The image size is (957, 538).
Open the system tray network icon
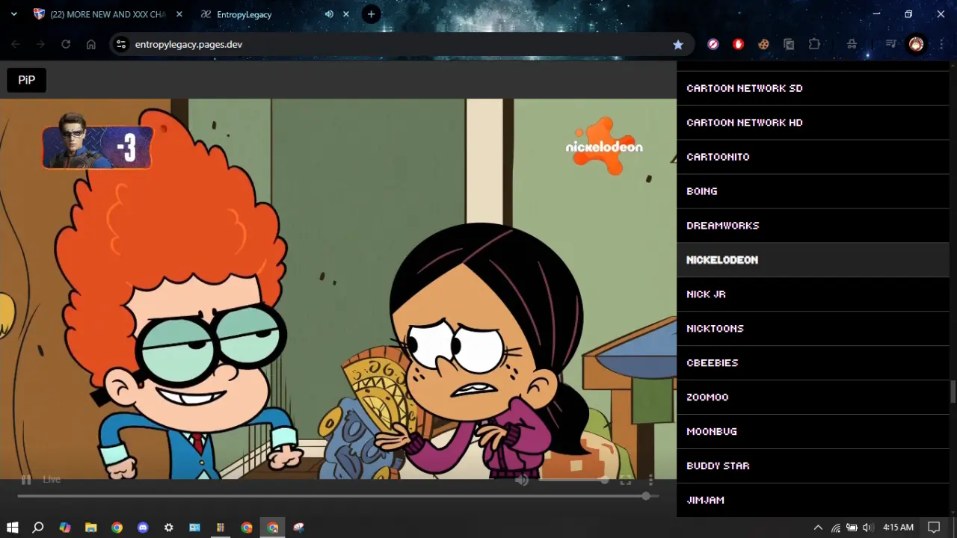coord(835,528)
